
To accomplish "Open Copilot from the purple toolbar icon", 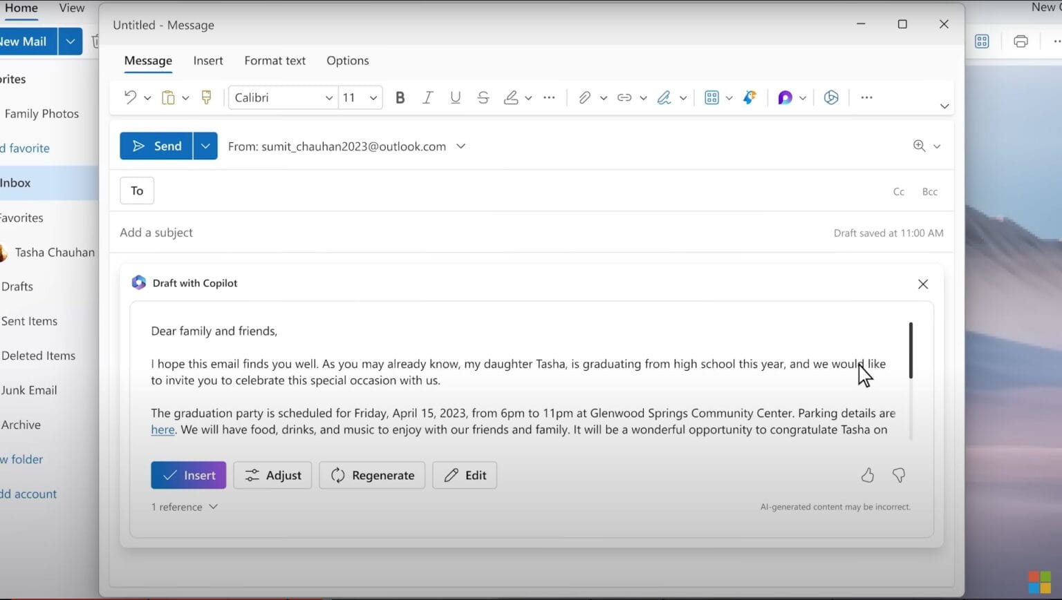I will pyautogui.click(x=785, y=97).
